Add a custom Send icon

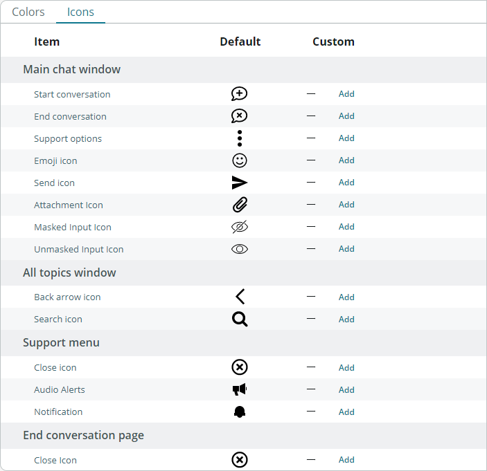coord(346,183)
